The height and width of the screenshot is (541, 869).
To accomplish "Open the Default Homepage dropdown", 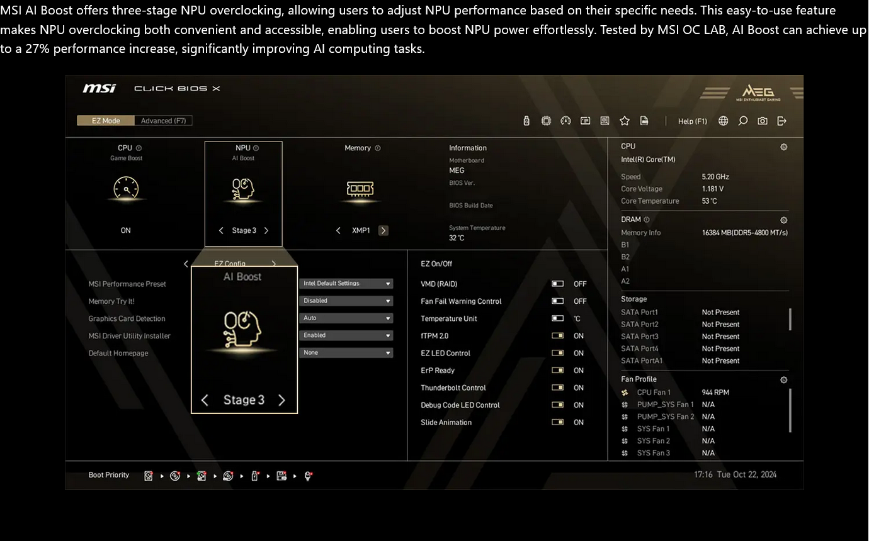I will [x=346, y=353].
